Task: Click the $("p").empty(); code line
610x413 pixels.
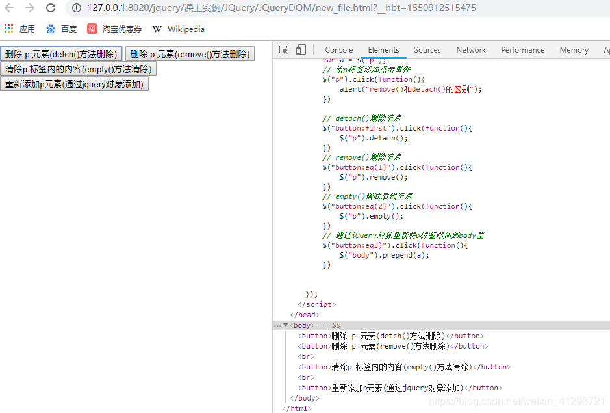Action: 371,216
